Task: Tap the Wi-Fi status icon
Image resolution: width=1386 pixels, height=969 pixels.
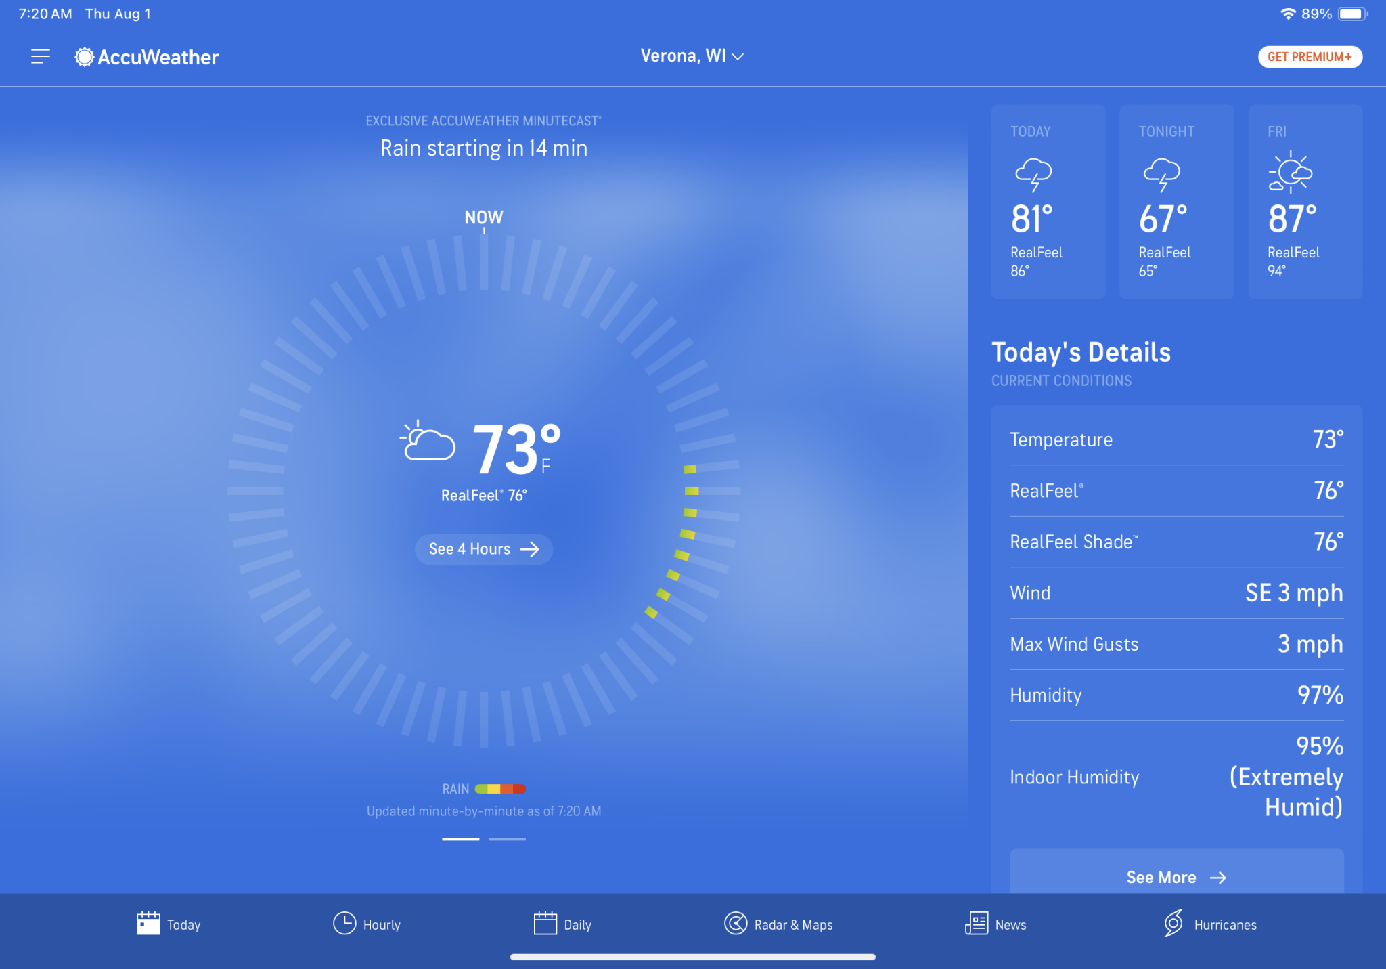Action: point(1288,14)
